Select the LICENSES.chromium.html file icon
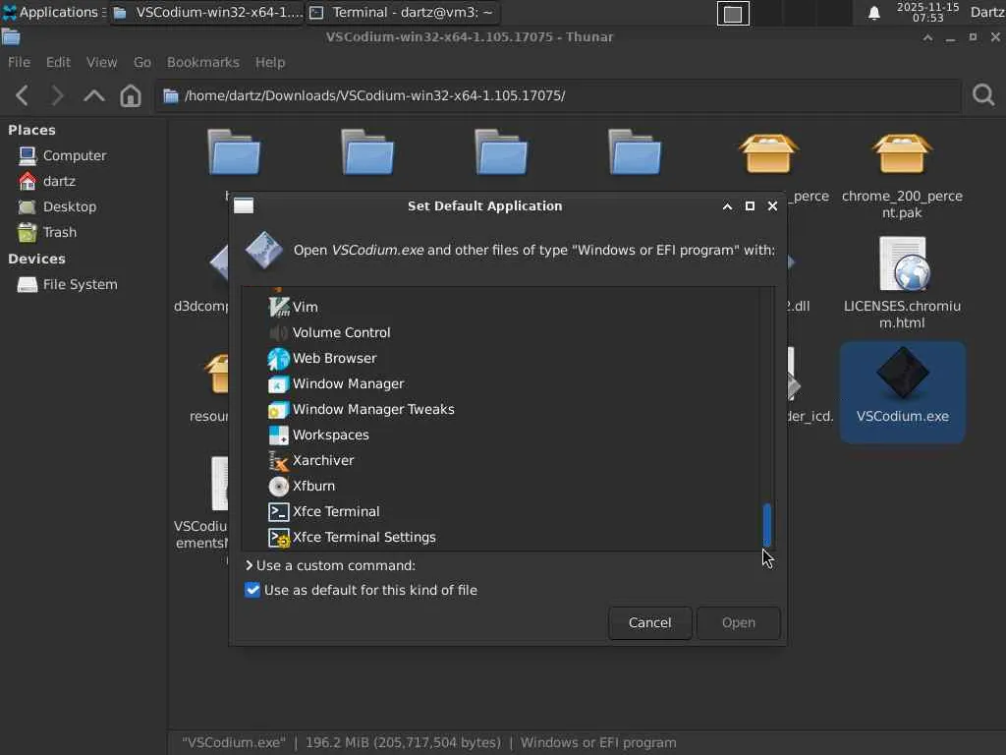This screenshot has width=1006, height=755. [902, 263]
